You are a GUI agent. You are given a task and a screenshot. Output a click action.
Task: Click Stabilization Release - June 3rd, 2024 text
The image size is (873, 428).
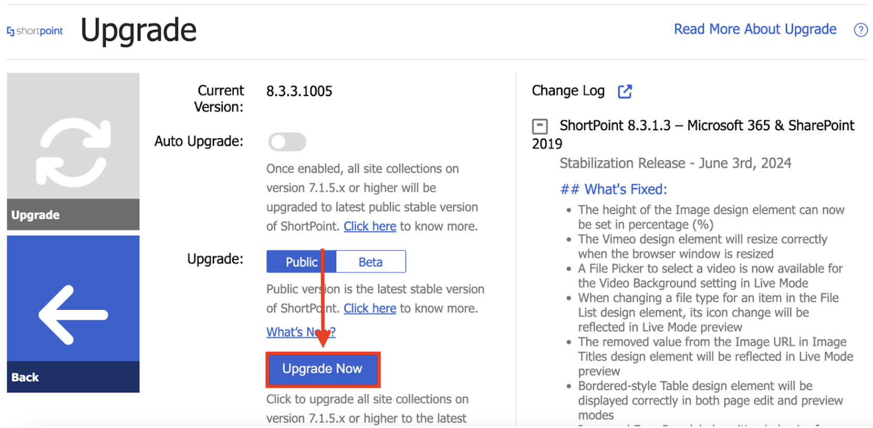tap(675, 163)
